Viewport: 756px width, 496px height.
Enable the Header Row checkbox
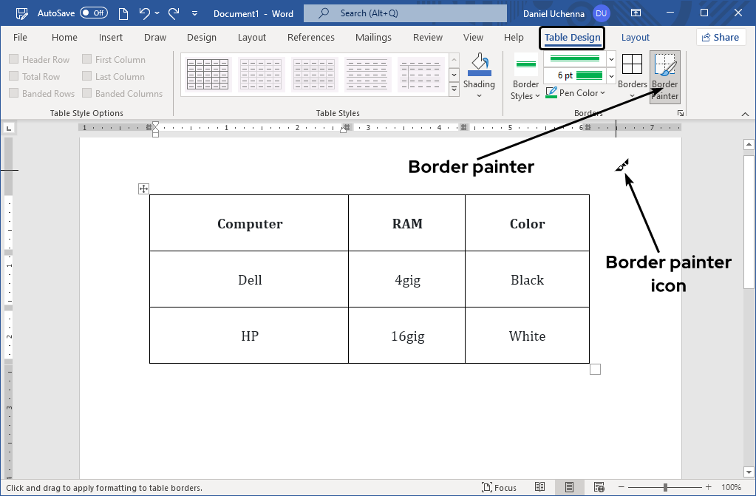tap(13, 59)
